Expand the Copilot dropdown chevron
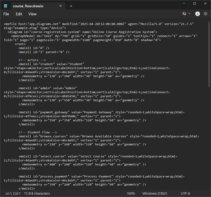The width and height of the screenshot is (211, 197). click(189, 14)
